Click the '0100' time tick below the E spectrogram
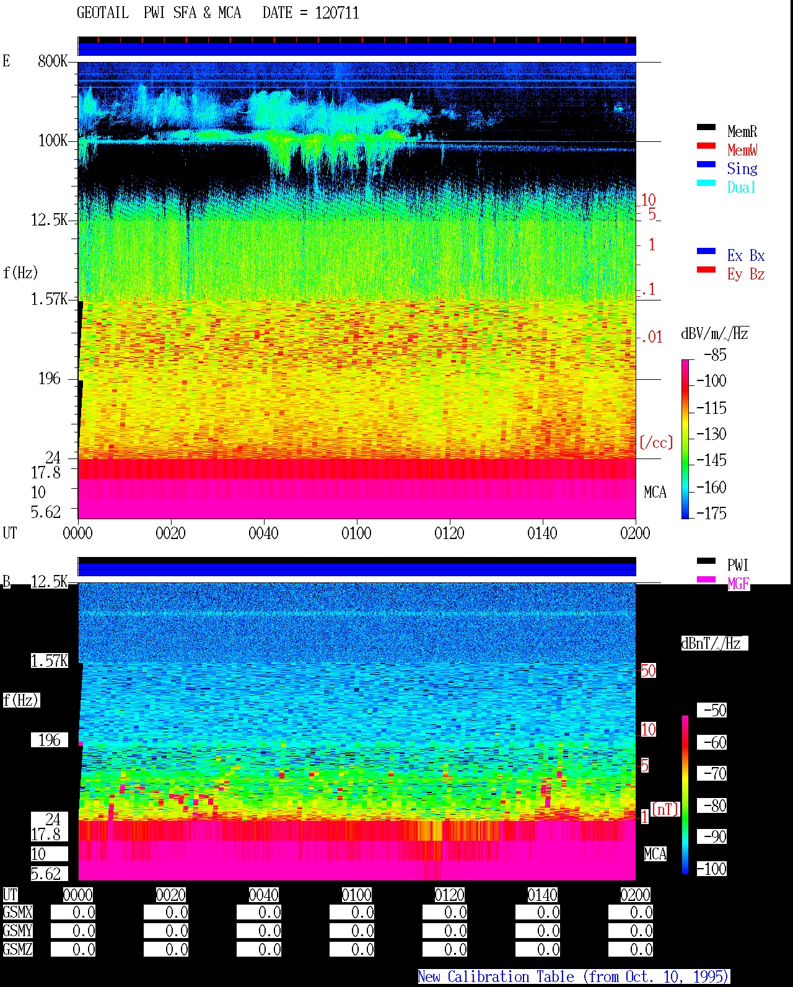Image resolution: width=793 pixels, height=987 pixels. [x=356, y=533]
